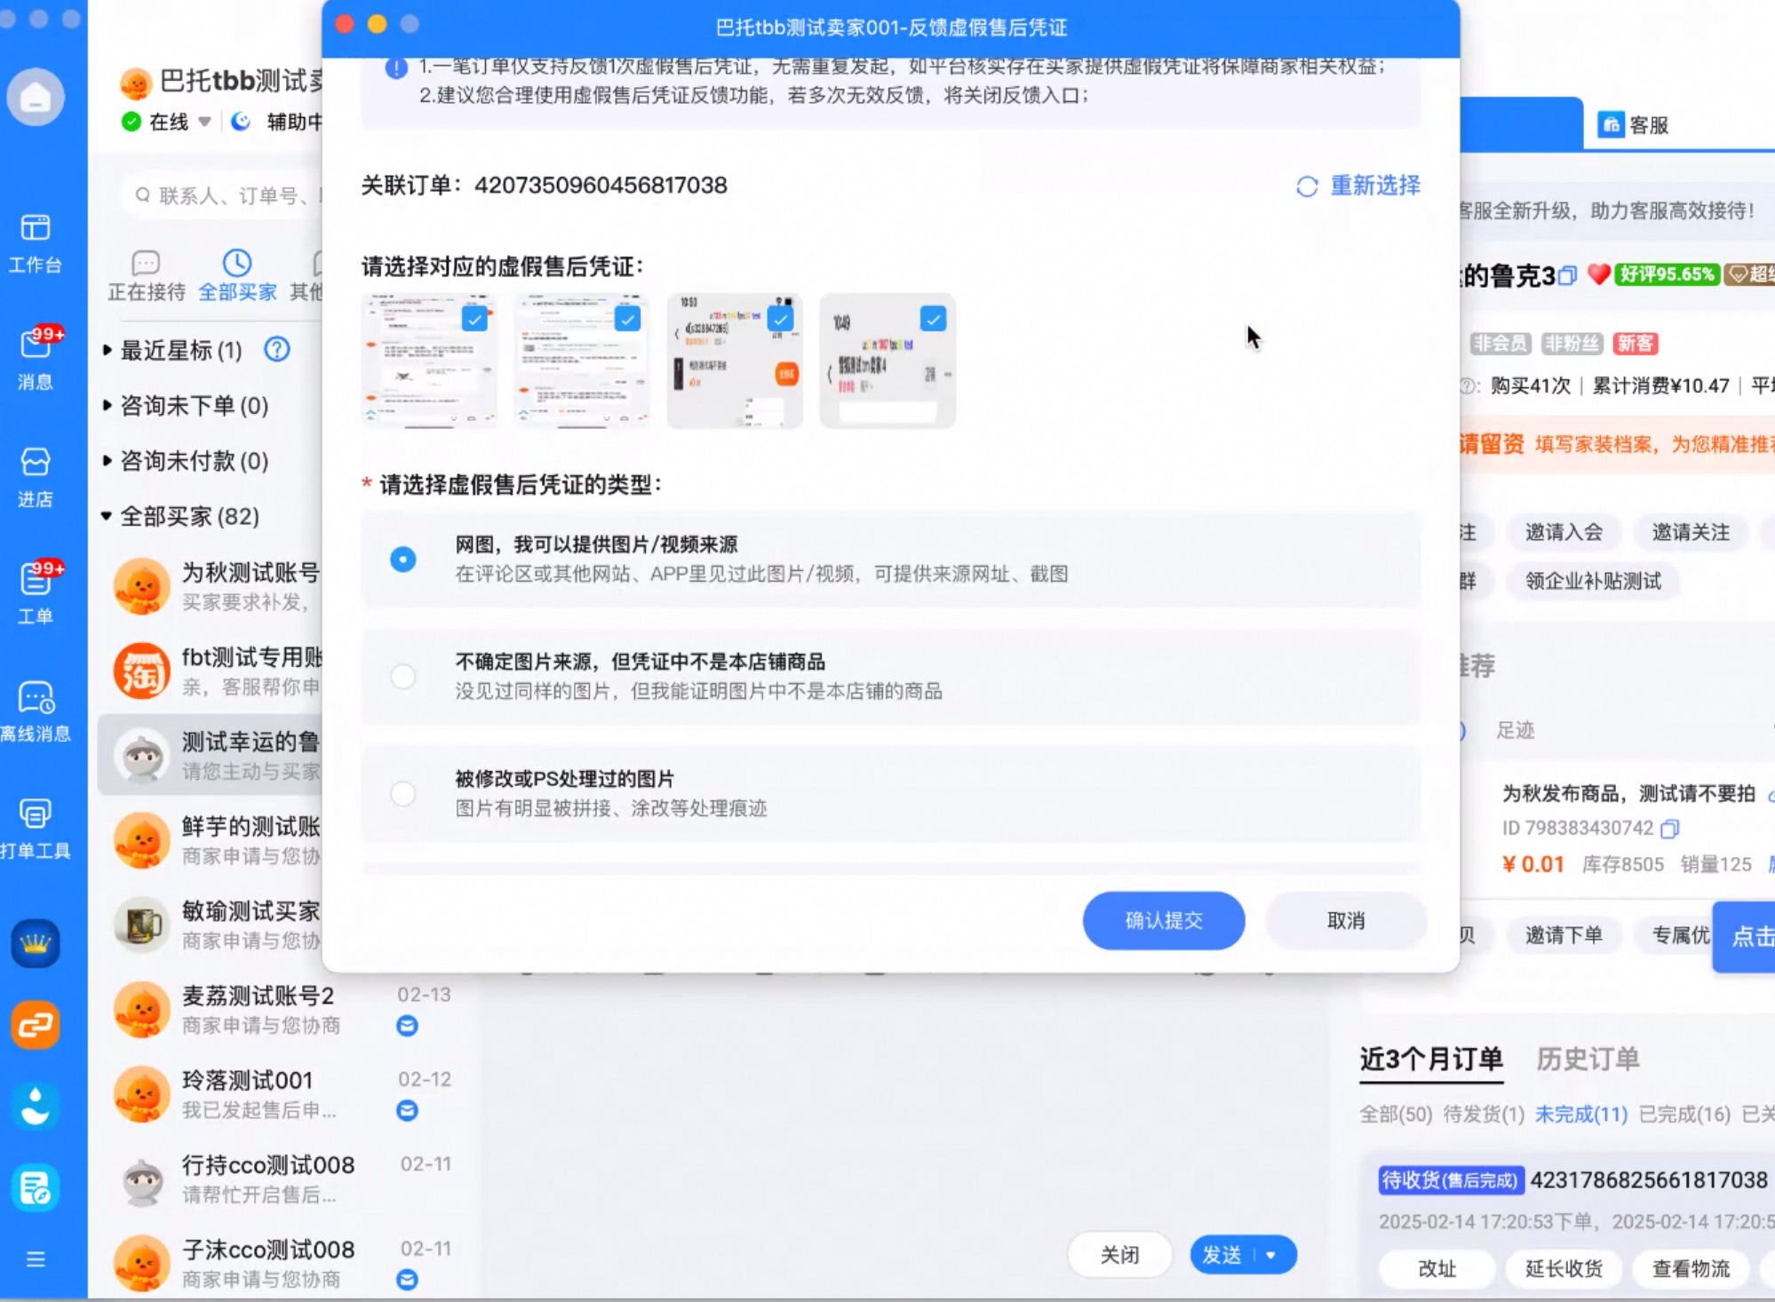The height and width of the screenshot is (1302, 1775).
Task: Copy buyer name icon next to 鲁克3
Action: (1568, 275)
